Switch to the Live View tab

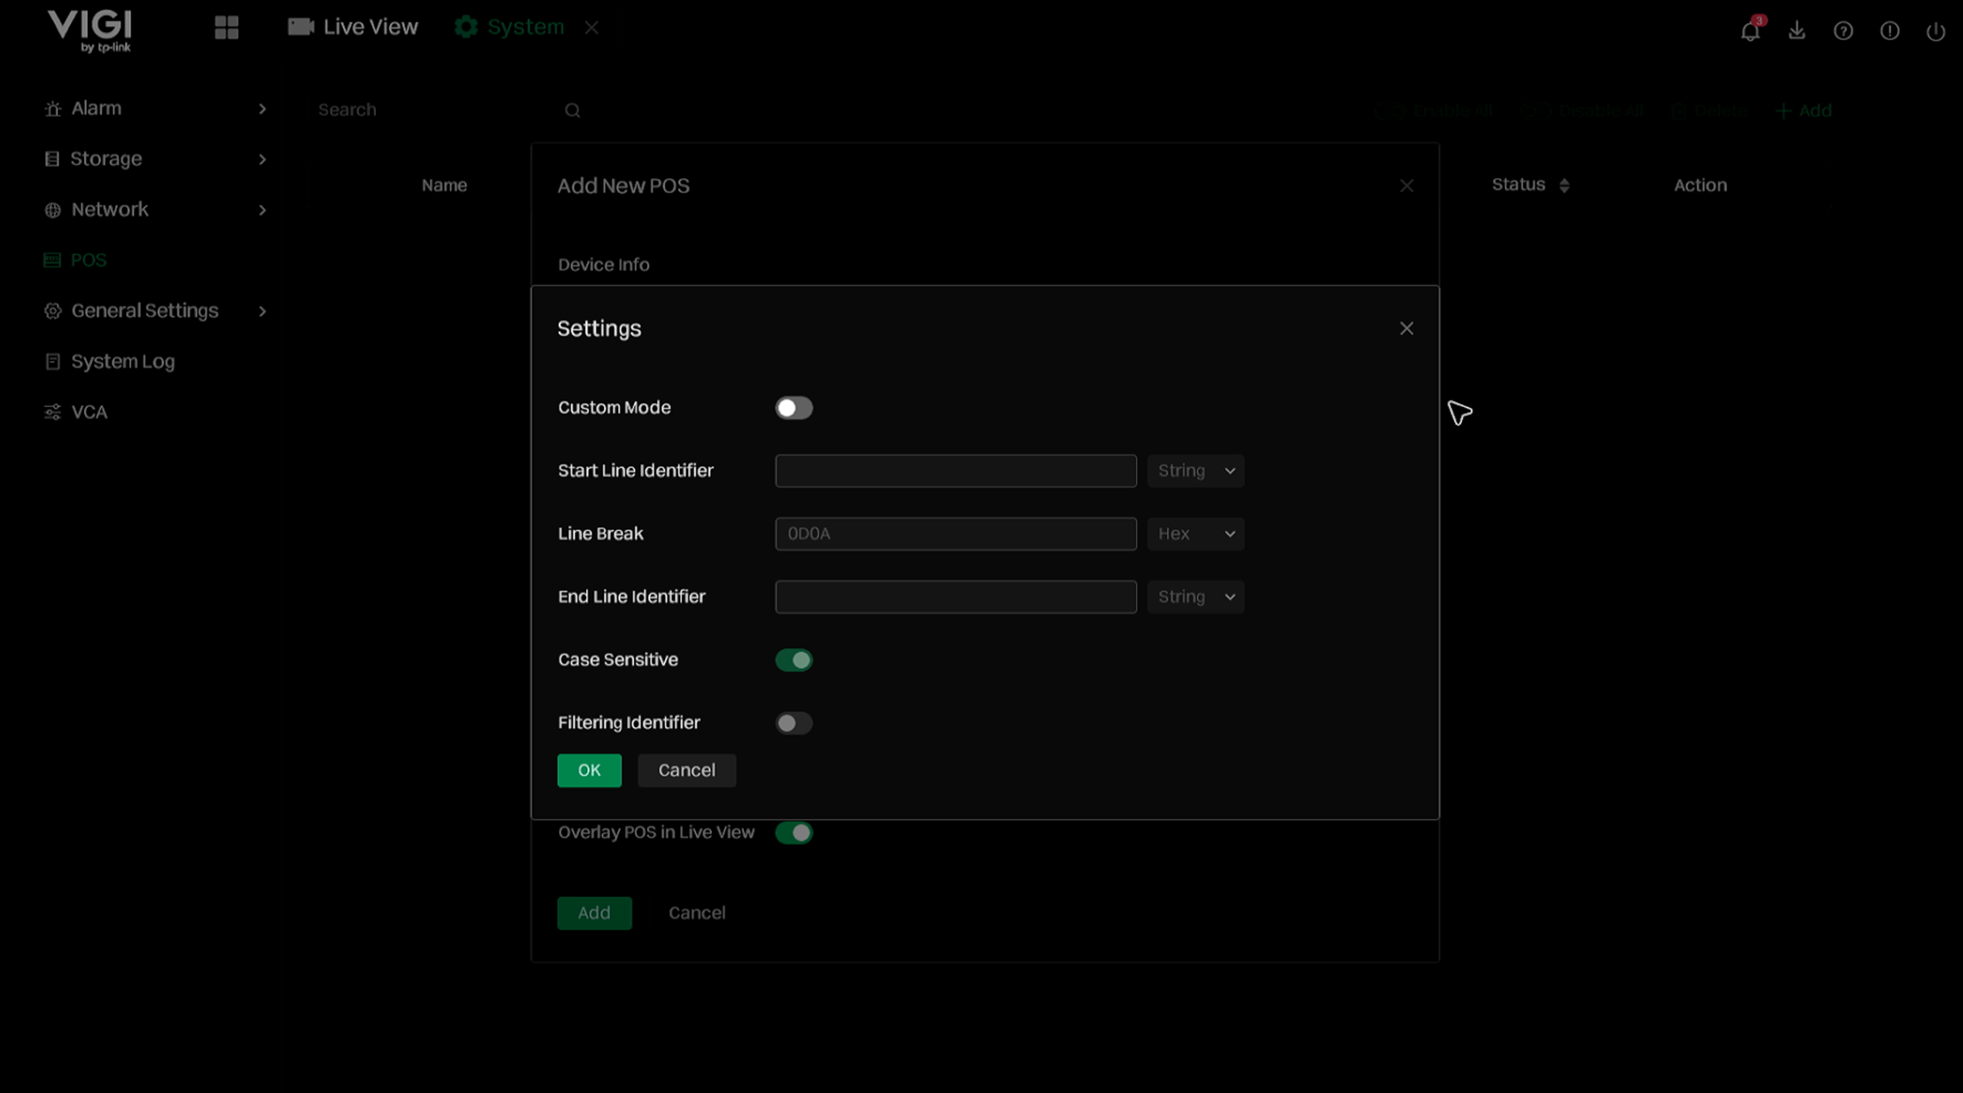coord(353,27)
